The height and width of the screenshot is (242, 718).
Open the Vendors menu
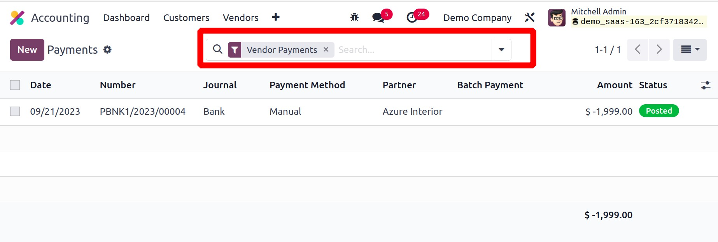[x=240, y=18]
